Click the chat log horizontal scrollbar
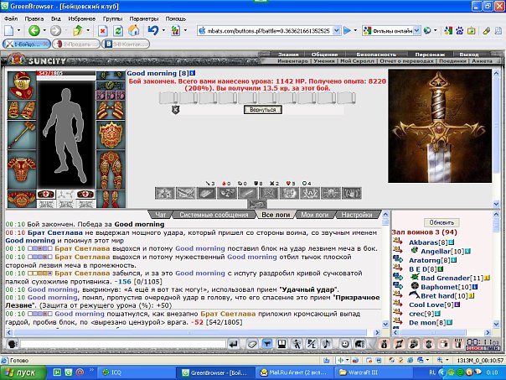This screenshot has width=506, height=380. (x=189, y=332)
